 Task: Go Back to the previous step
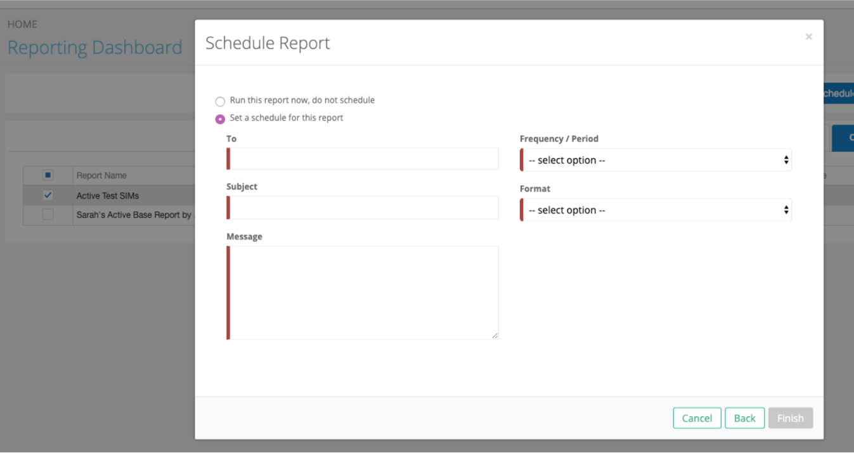[744, 418]
